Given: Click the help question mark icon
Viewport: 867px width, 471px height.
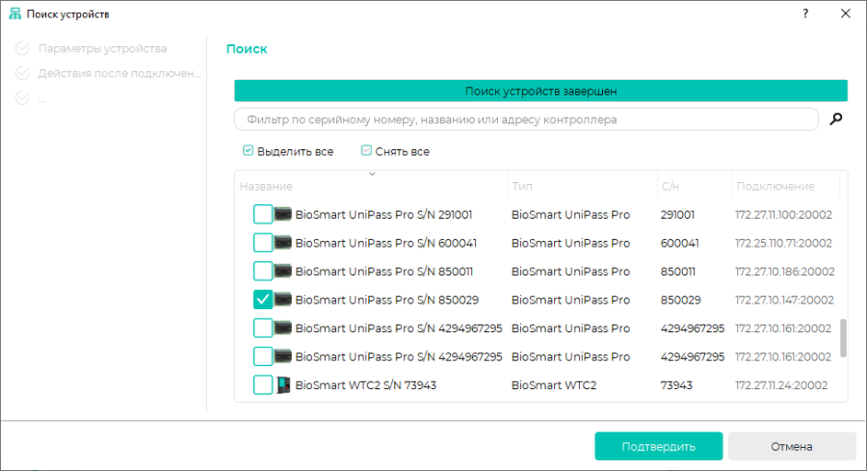Looking at the screenshot, I should pyautogui.click(x=805, y=13).
